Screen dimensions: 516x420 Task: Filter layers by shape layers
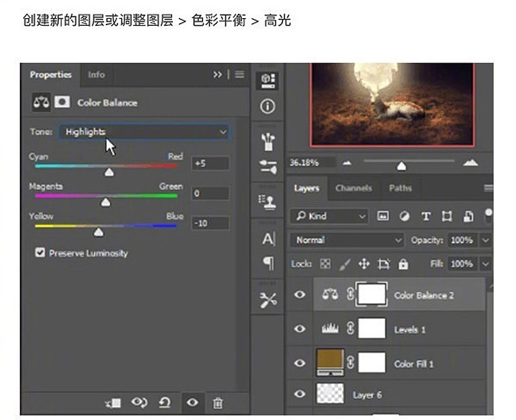click(447, 216)
